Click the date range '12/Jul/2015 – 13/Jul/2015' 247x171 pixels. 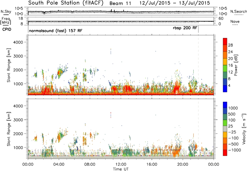174,3
